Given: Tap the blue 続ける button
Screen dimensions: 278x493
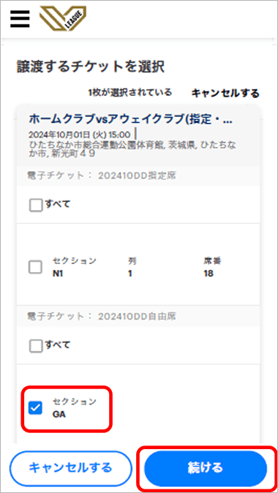Looking at the screenshot, I should tap(206, 467).
